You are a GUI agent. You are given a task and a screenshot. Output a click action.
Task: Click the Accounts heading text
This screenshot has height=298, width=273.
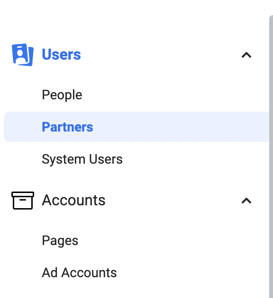[x=73, y=200]
